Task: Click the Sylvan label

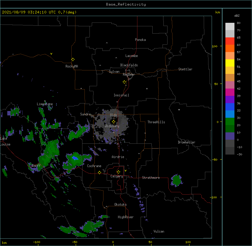Action: (114, 72)
